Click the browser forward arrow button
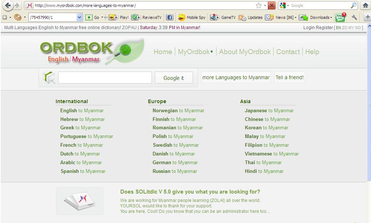 [17, 5]
